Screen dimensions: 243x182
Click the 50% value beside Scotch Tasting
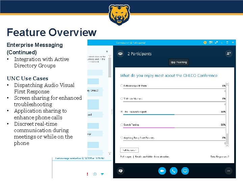tap(223, 125)
